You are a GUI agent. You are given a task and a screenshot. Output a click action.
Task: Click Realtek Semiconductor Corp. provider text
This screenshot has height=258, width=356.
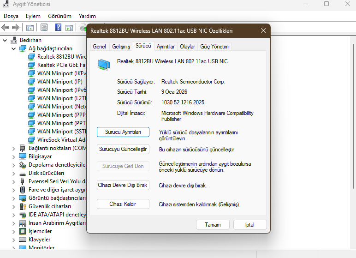point(193,82)
